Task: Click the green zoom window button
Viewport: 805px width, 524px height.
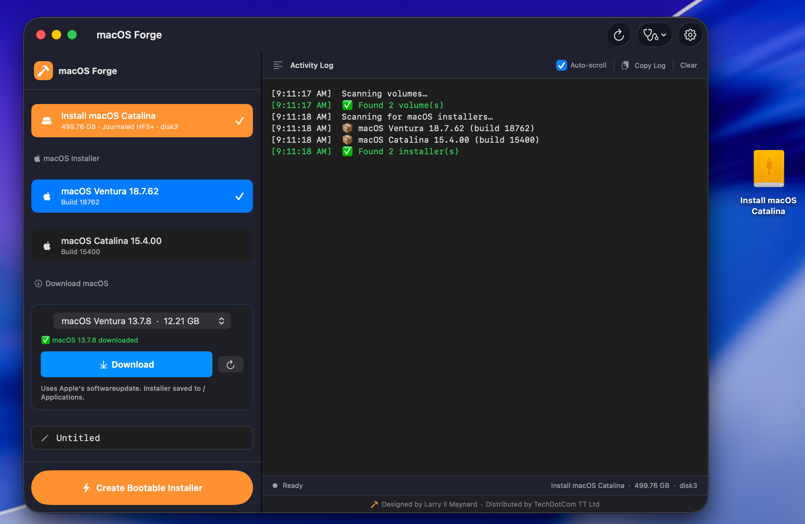Action: pos(72,35)
